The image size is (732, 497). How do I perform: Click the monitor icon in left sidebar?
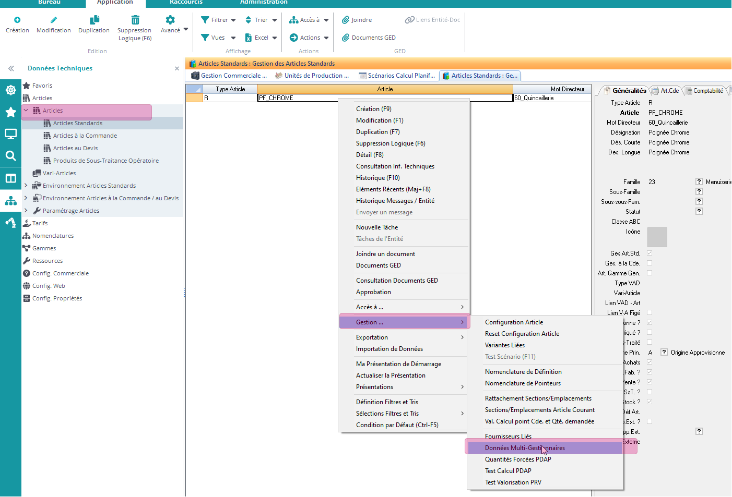(10, 134)
